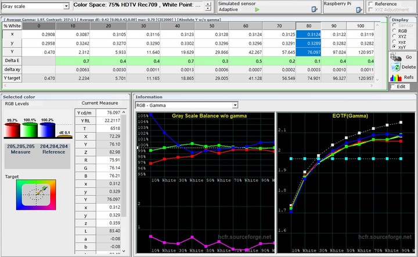This screenshot has width=418, height=257.
Task: Select the 0 % White column header
Action: coord(39,26)
